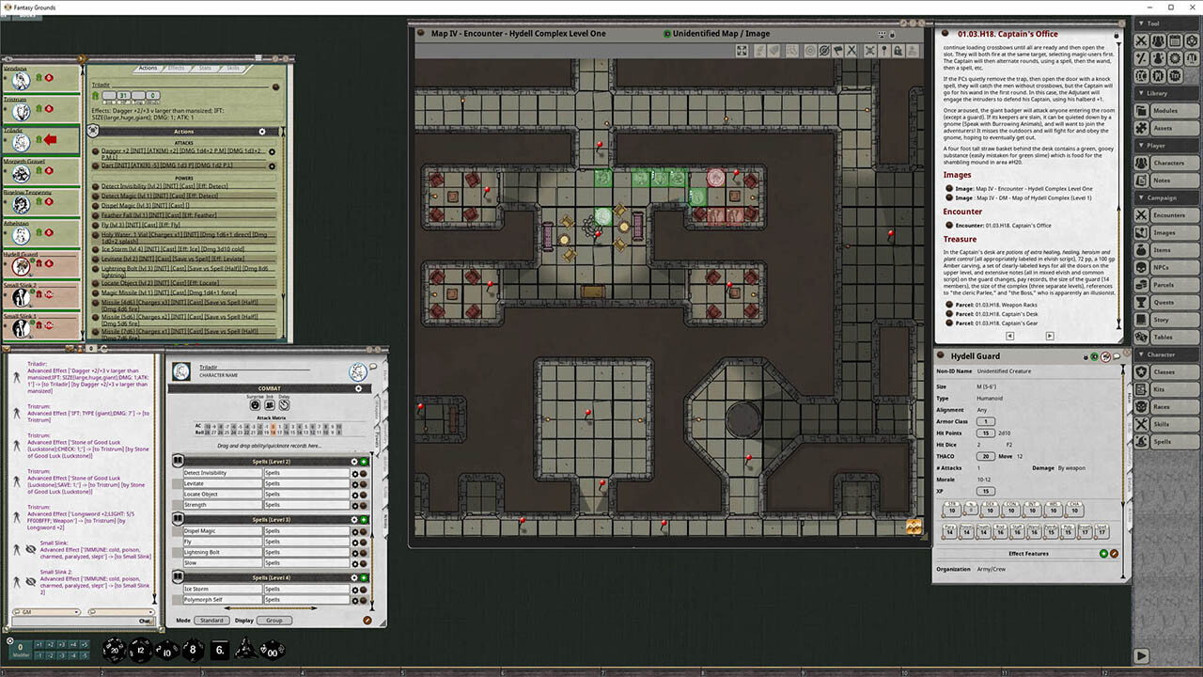
Task: Open the Options gear icon in Tool panel
Action: (1173, 58)
